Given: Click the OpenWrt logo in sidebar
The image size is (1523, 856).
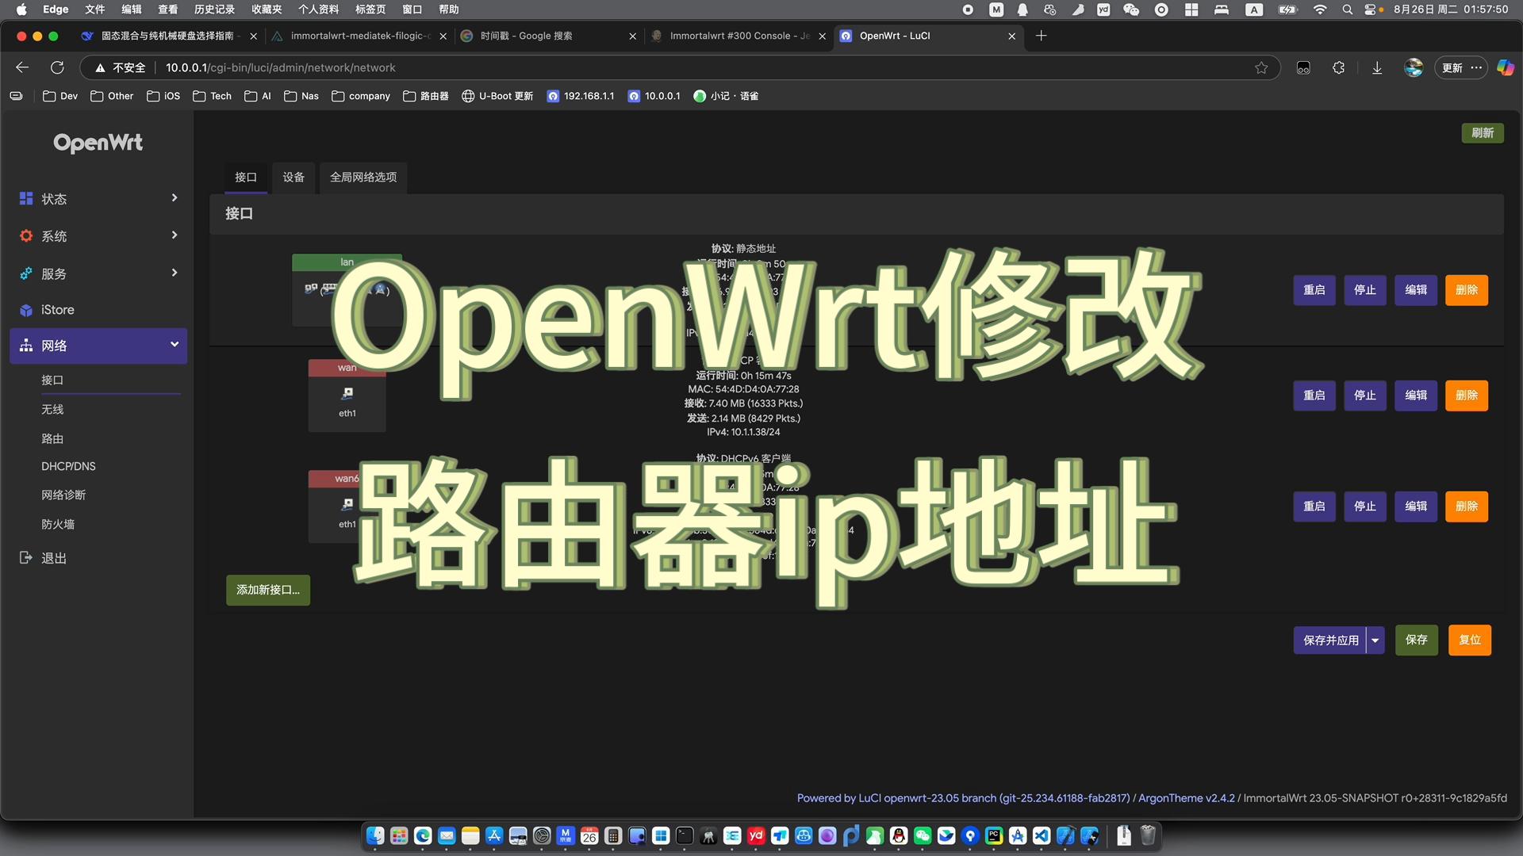Looking at the screenshot, I should coord(98,143).
